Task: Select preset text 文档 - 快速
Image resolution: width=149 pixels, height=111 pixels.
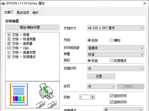Action: pyautogui.click(x=21, y=35)
